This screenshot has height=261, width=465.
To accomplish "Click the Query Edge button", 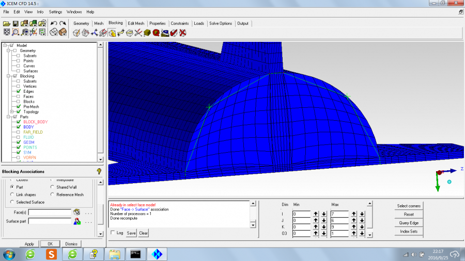I will point(409,223).
